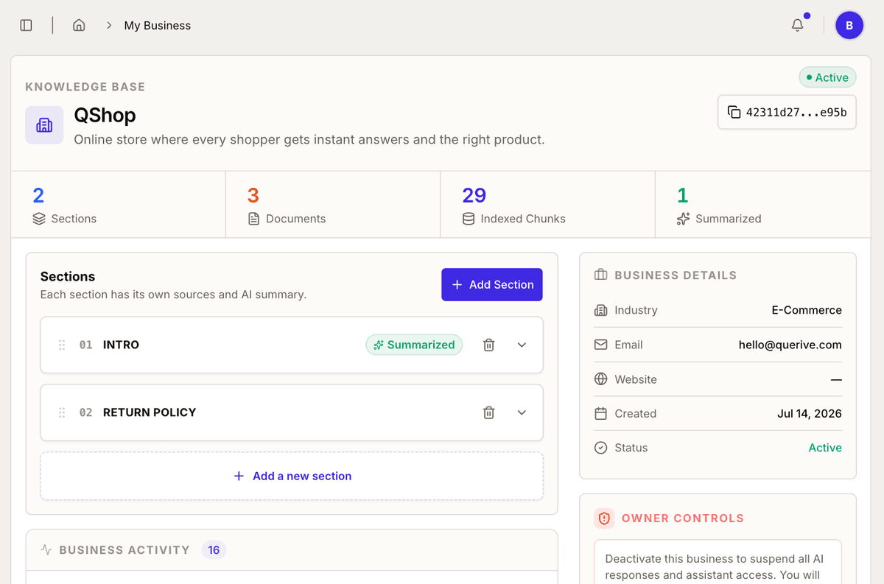Click the OWNER CONTROLS heading

pos(683,518)
